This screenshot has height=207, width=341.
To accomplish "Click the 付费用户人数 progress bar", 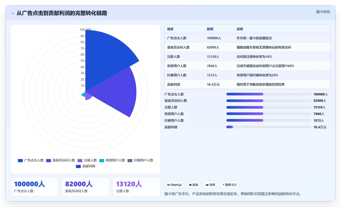I will click(269, 120).
